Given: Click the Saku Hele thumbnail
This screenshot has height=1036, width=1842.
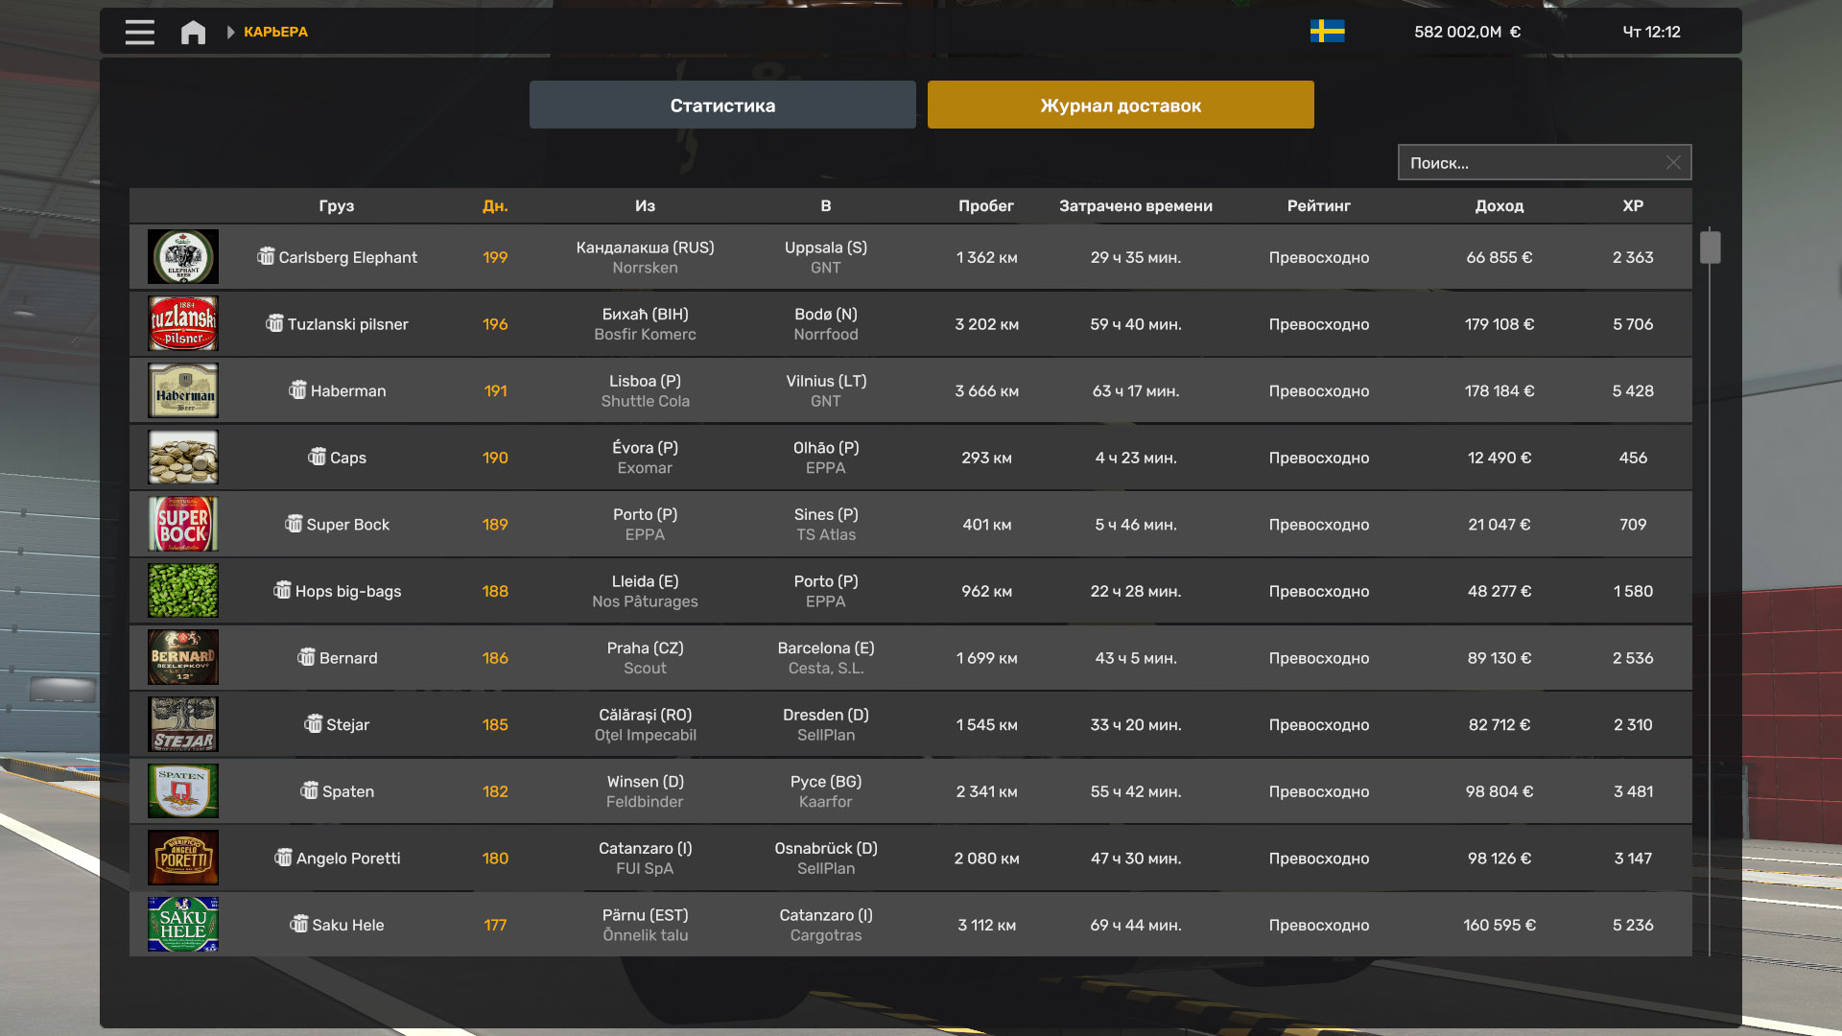Looking at the screenshot, I should click(x=183, y=925).
